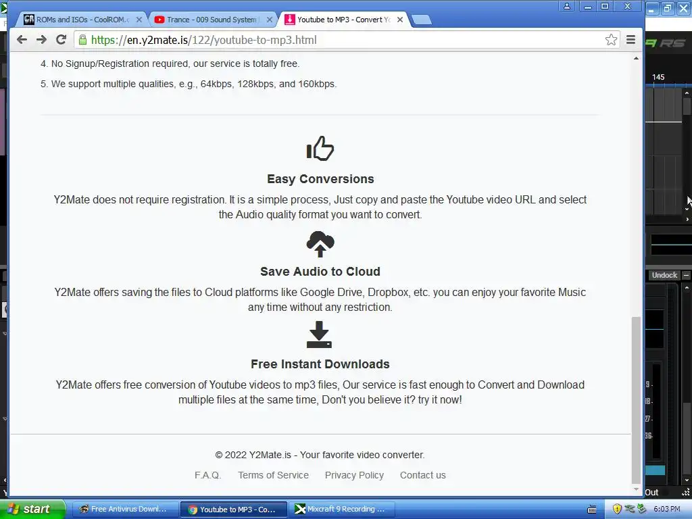
Task: Open the Terms of Service link
Action: (273, 475)
